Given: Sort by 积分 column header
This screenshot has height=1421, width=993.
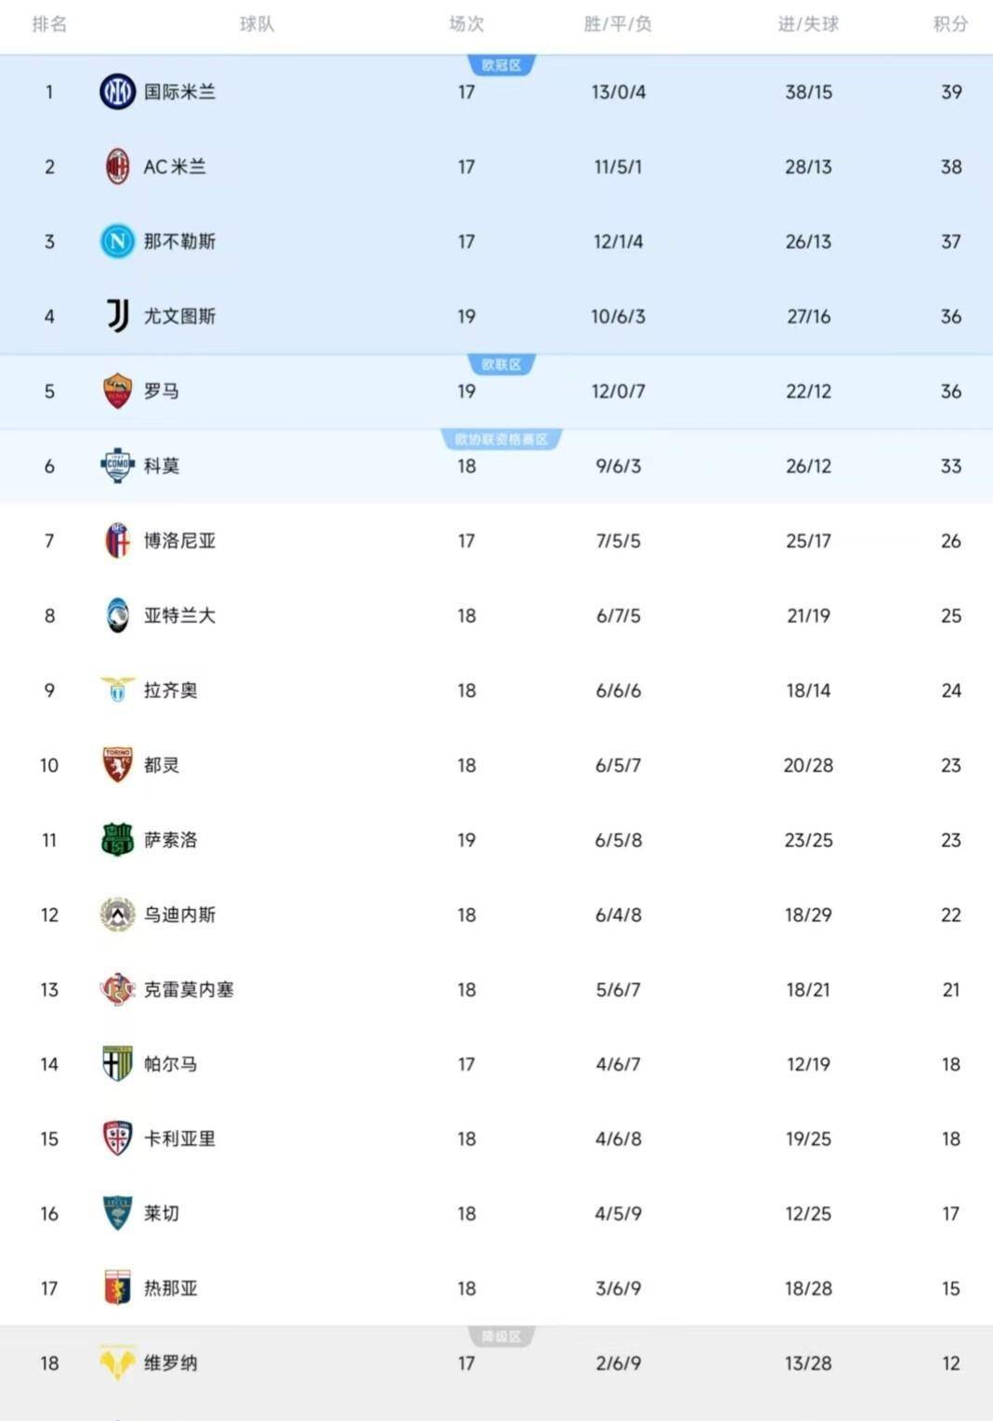Looking at the screenshot, I should point(950,24).
